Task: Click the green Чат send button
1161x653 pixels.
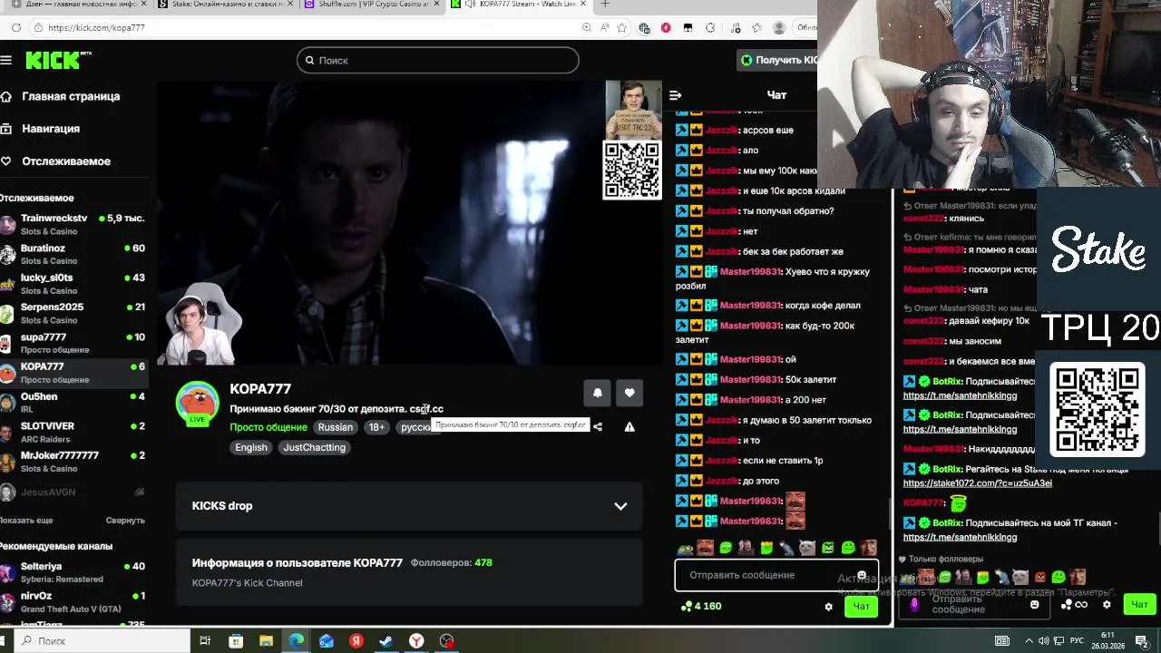Action: click(x=861, y=607)
